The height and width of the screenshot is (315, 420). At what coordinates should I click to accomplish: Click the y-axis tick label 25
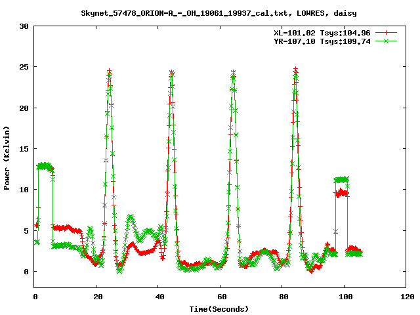(x=24, y=67)
